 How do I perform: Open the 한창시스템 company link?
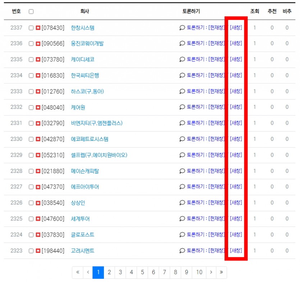point(83,28)
